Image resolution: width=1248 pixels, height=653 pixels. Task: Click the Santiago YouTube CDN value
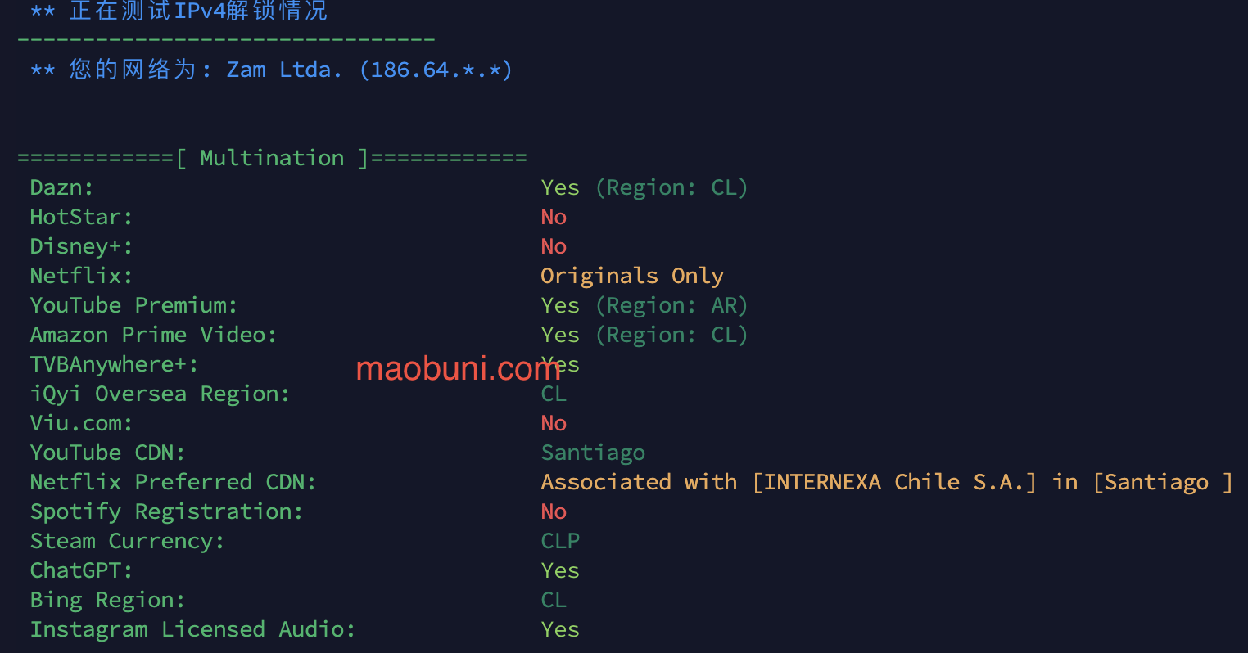593,453
